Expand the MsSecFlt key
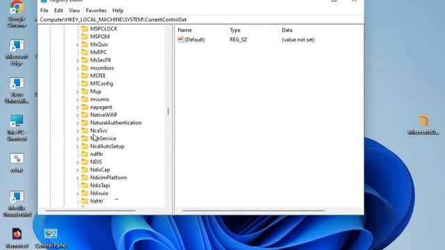Image resolution: width=445 pixels, height=250 pixels. click(77, 60)
